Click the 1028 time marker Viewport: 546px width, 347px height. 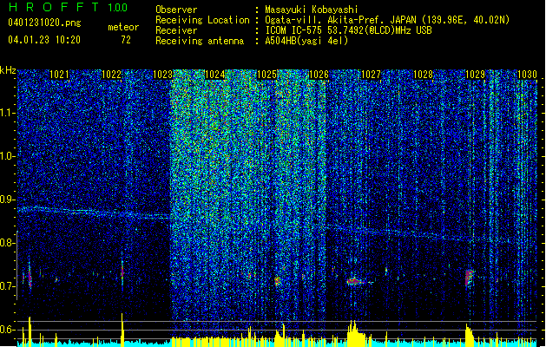pyautogui.click(x=423, y=75)
